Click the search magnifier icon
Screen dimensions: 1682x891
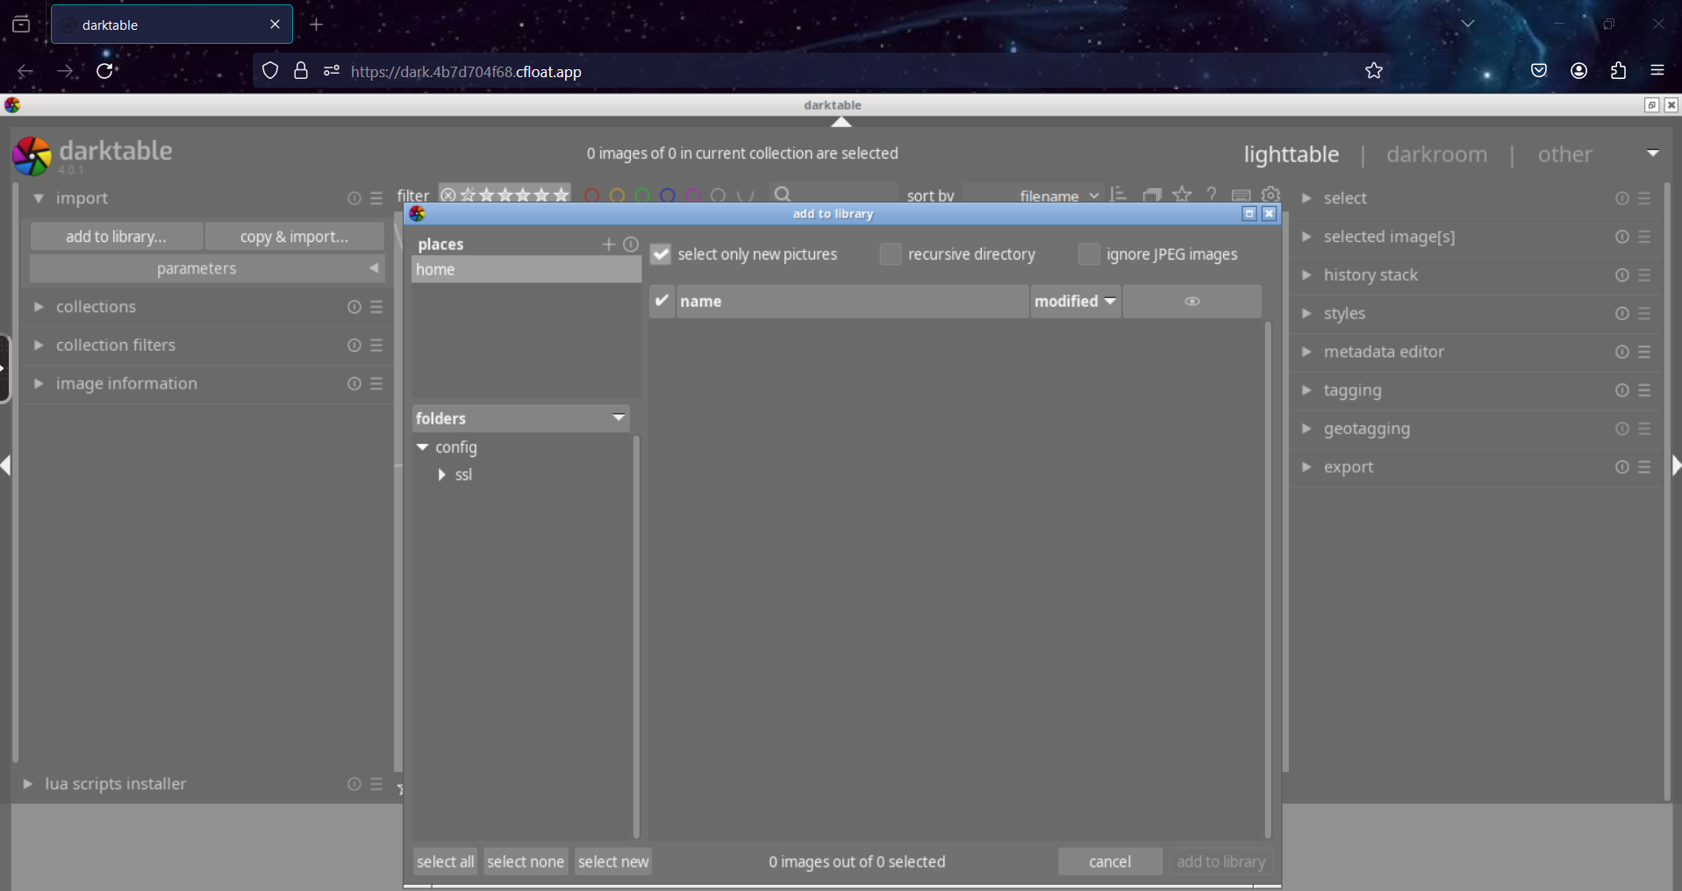[783, 194]
